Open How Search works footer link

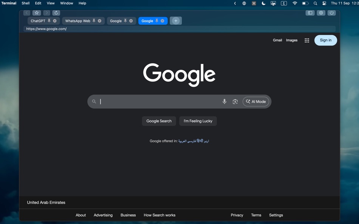pyautogui.click(x=159, y=215)
